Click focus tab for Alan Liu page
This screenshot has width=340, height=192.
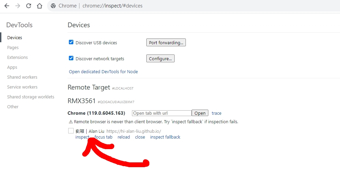click(103, 137)
